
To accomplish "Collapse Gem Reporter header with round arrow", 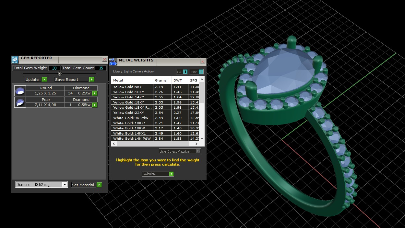I will tap(60, 74).
